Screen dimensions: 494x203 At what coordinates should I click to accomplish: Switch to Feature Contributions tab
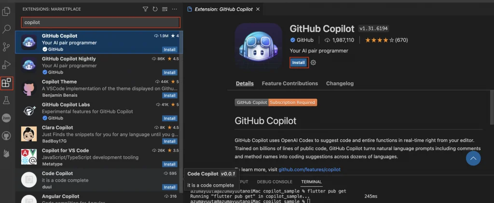click(x=289, y=84)
